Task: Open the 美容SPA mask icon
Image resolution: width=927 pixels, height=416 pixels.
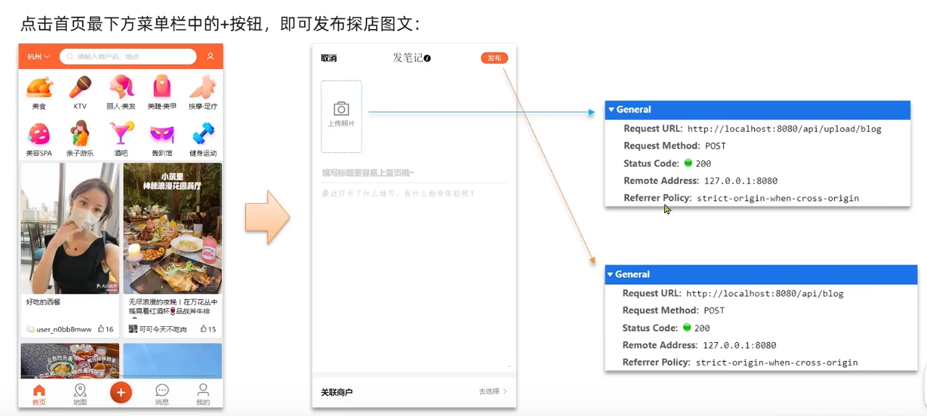Action: (x=39, y=135)
